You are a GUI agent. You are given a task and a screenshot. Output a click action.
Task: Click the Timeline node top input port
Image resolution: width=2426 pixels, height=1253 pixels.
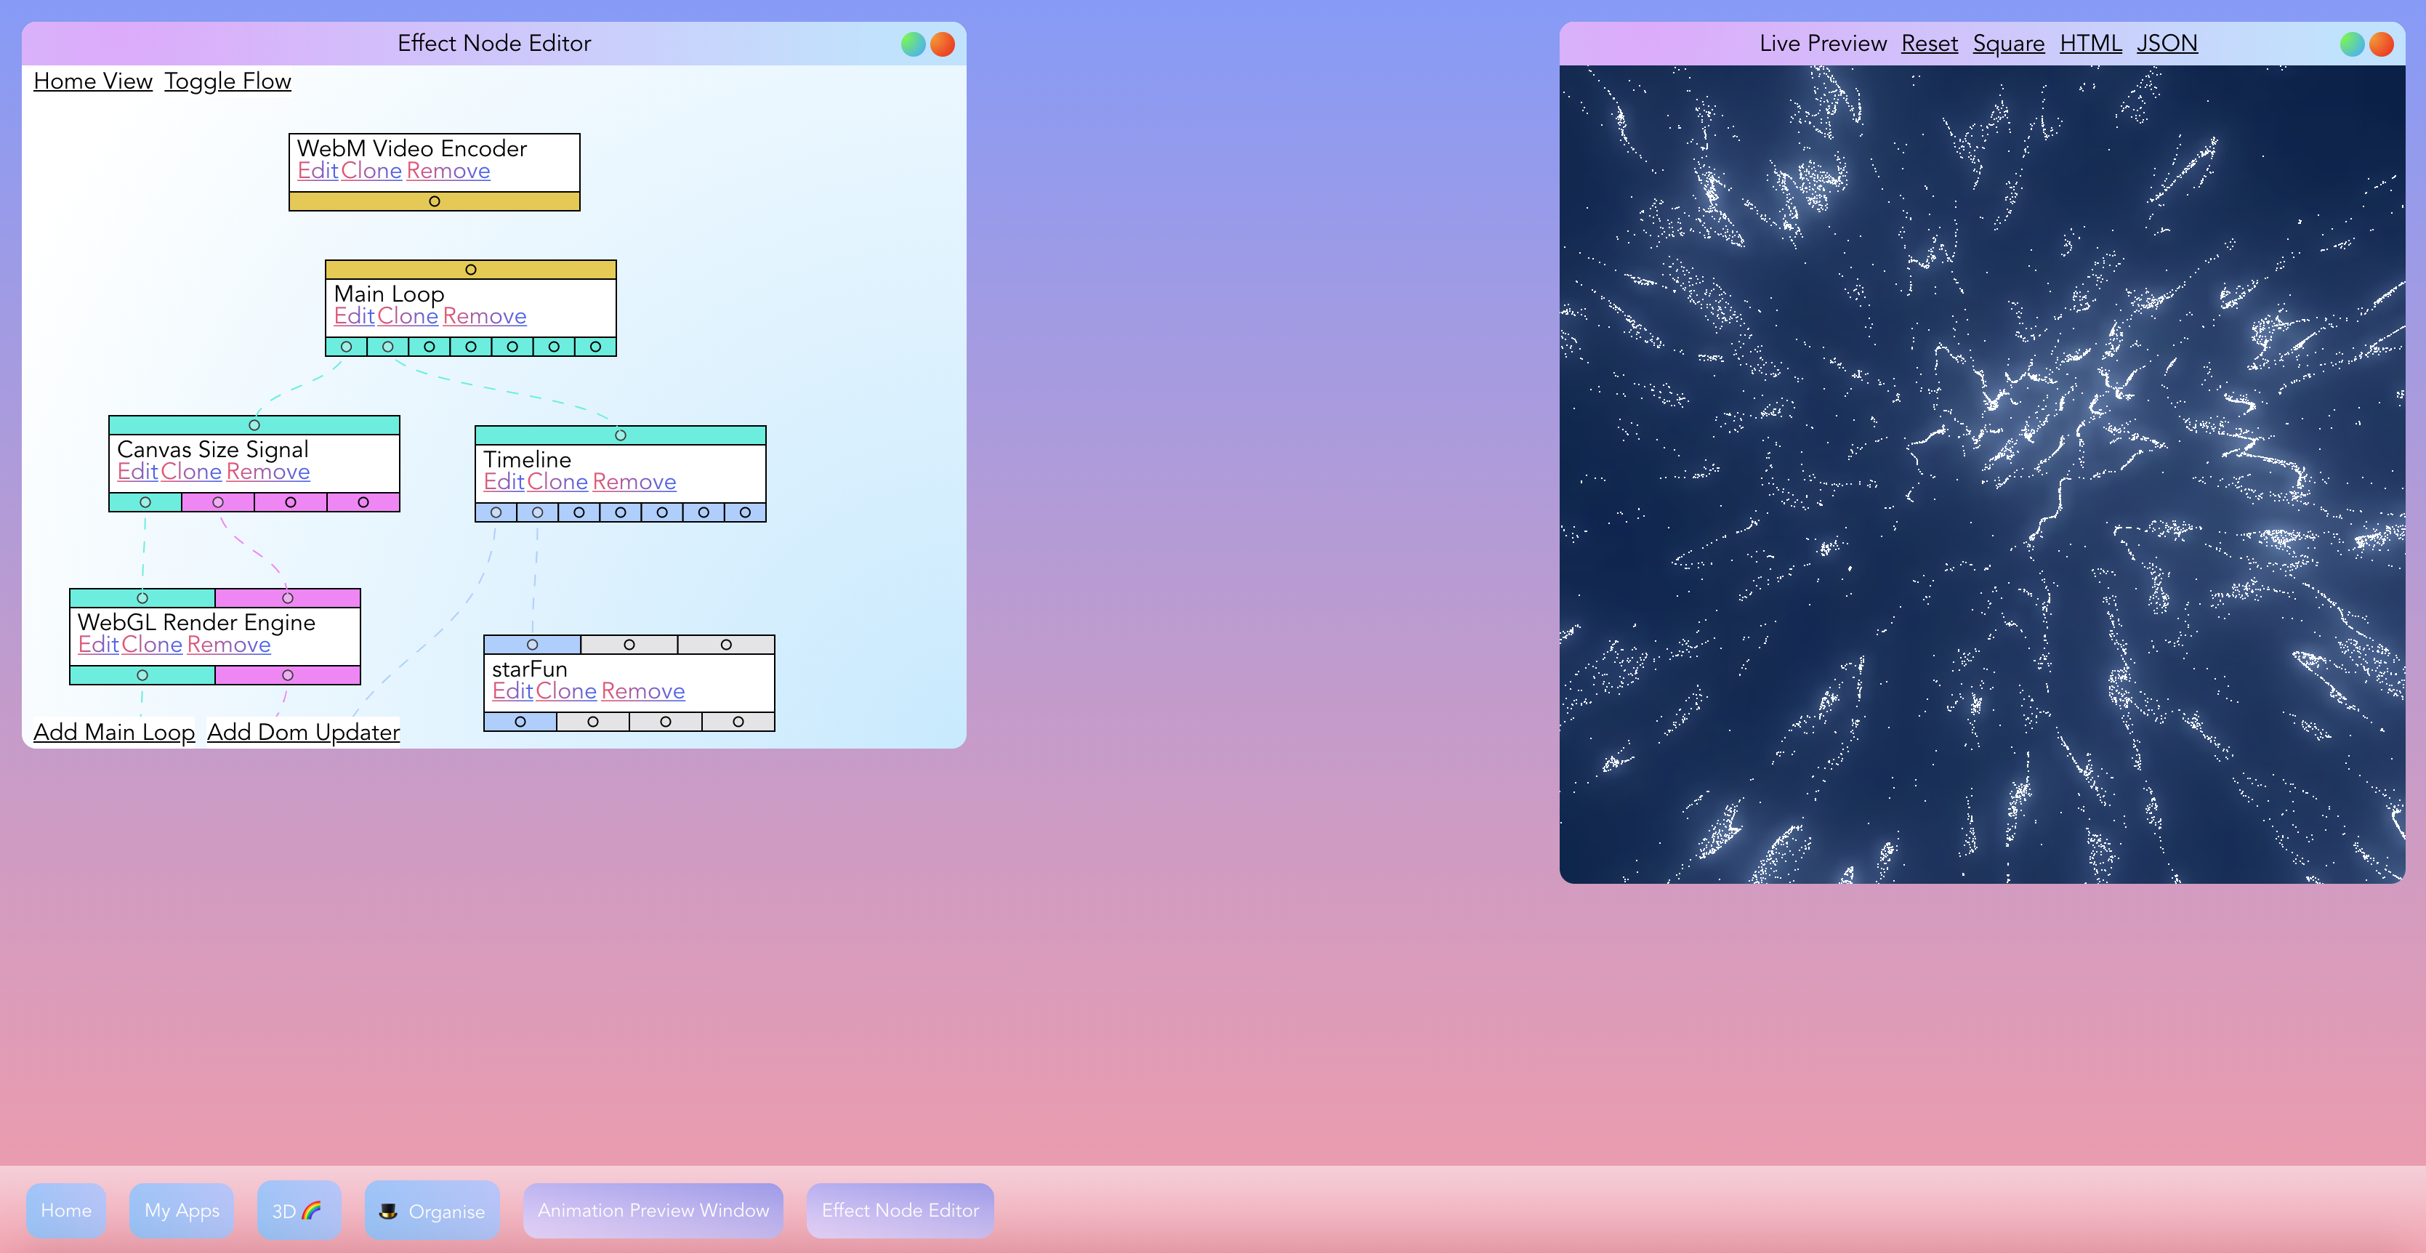[621, 435]
